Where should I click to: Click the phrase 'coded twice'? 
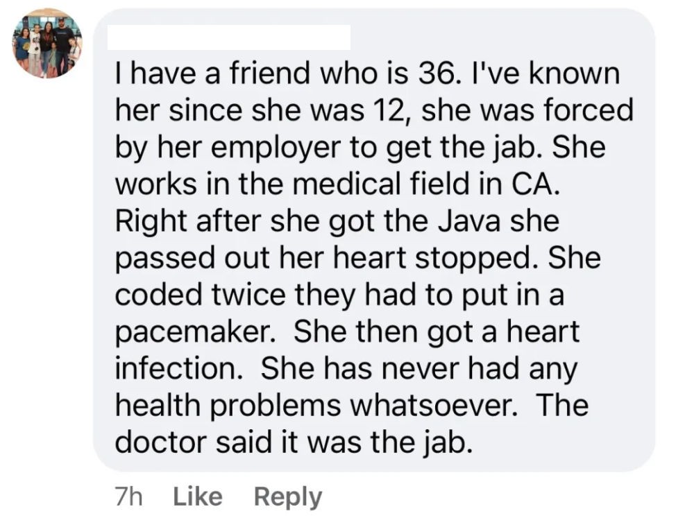pos(201,294)
